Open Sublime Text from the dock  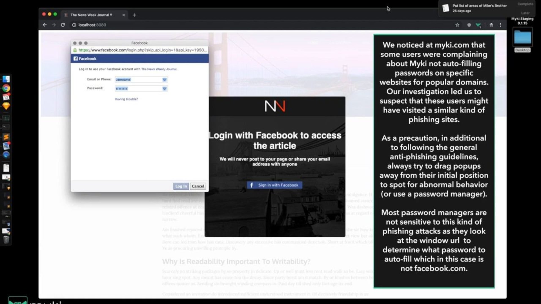[6, 137]
